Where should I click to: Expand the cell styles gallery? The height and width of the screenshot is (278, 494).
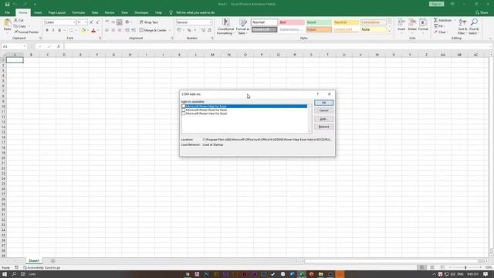[x=389, y=31]
